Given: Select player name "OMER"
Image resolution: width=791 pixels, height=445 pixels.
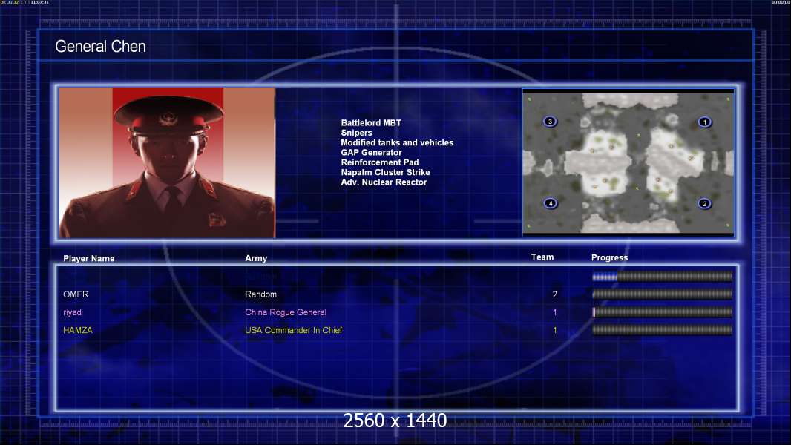Looking at the screenshot, I should tap(76, 294).
